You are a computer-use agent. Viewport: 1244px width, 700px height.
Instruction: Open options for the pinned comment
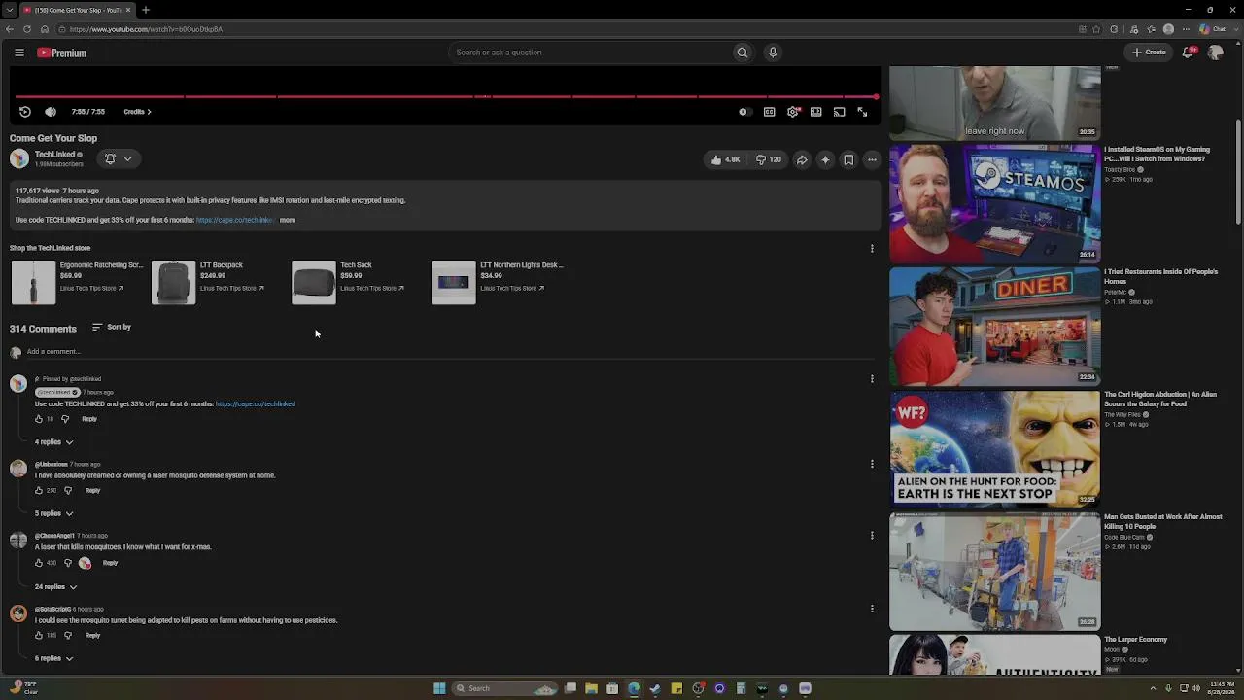[x=872, y=379]
